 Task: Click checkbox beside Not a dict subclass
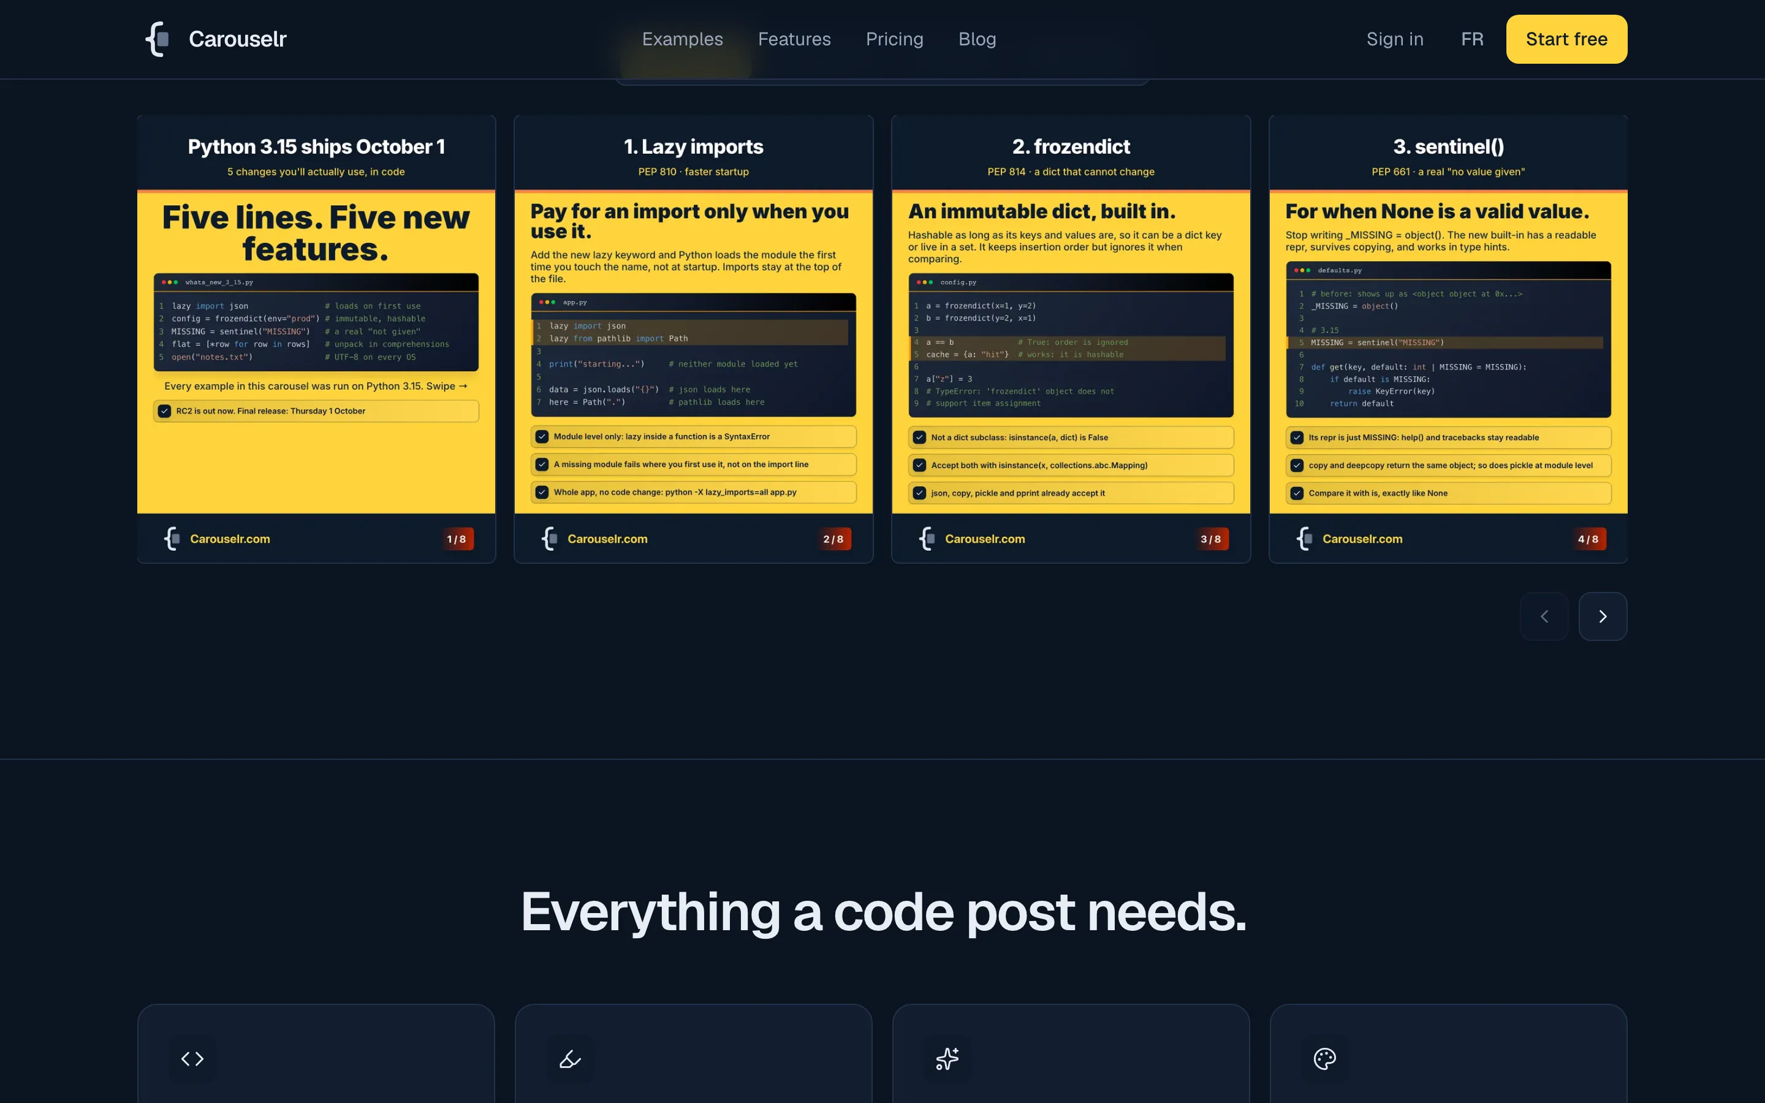click(x=920, y=437)
